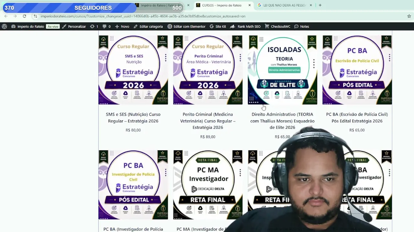Viewport: 414px width, 232px height.
Task: Open the SMS e SES (Nutrição) Curso Regular title link
Action: point(133,118)
